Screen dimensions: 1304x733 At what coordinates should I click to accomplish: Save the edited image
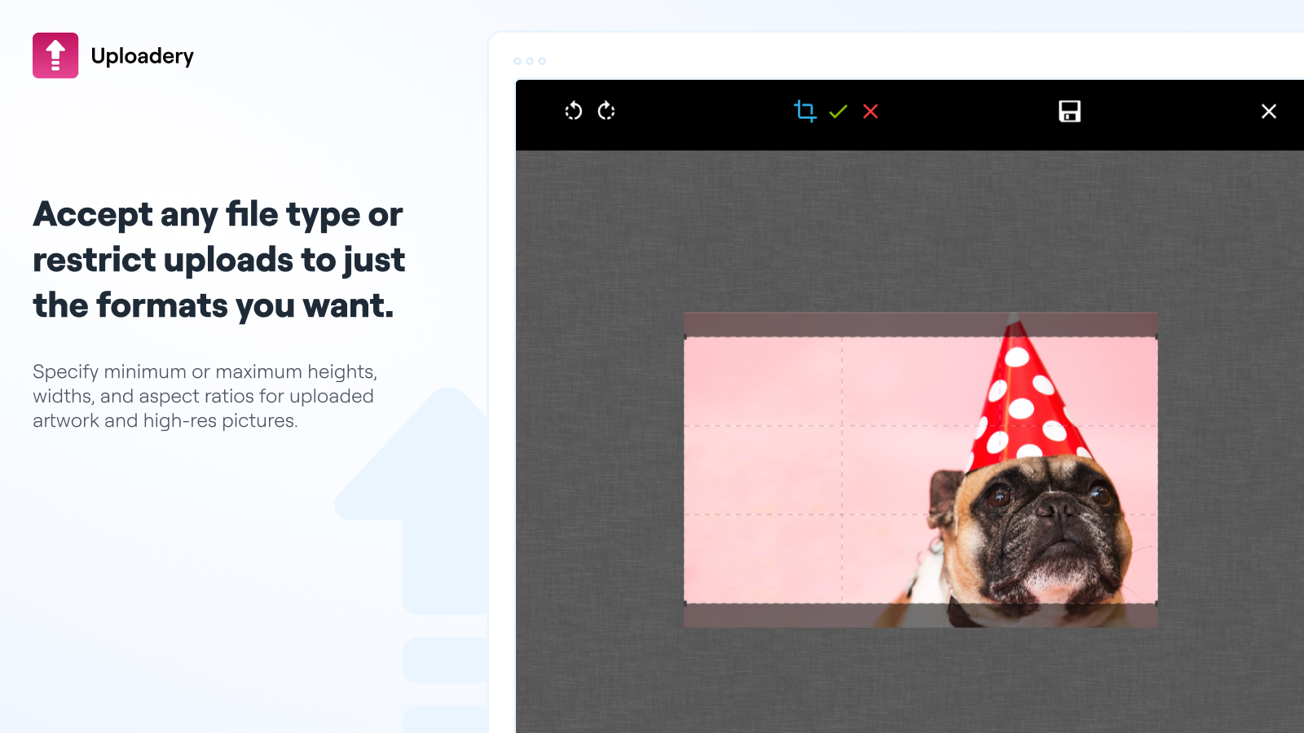(x=1069, y=112)
